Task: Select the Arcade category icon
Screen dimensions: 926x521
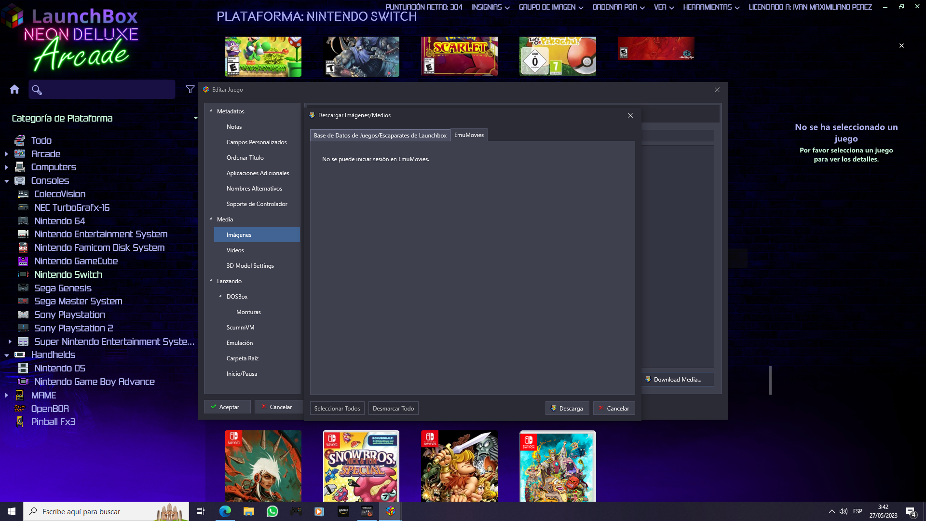Action: point(20,154)
